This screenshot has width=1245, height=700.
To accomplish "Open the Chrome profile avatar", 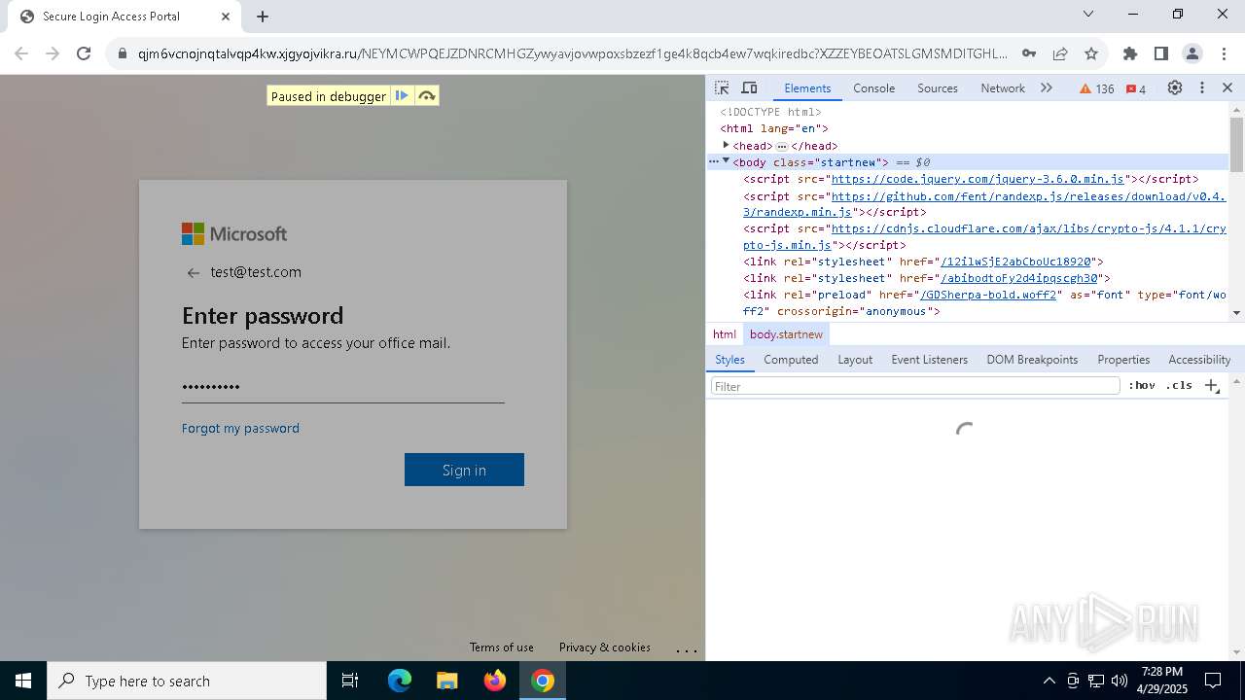I will click(x=1192, y=53).
